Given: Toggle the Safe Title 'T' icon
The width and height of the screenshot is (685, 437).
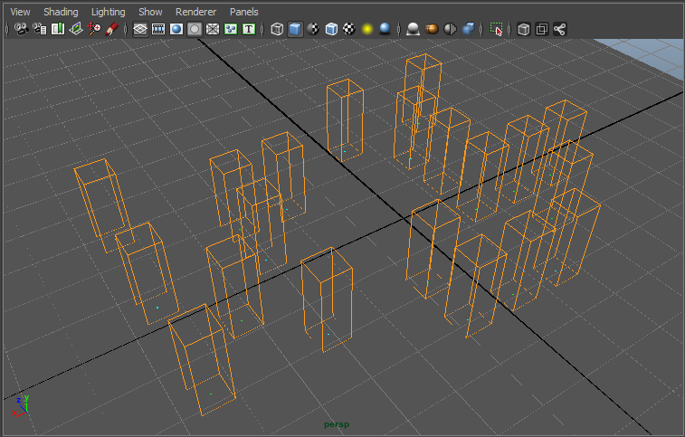Looking at the screenshot, I should pyautogui.click(x=249, y=29).
